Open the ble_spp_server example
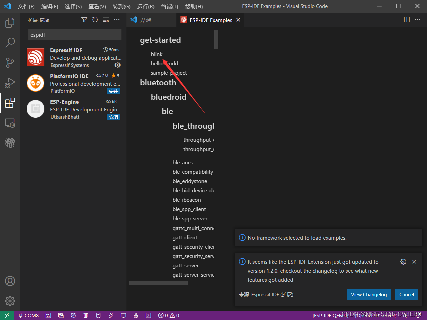Image resolution: width=427 pixels, height=320 pixels. click(190, 218)
